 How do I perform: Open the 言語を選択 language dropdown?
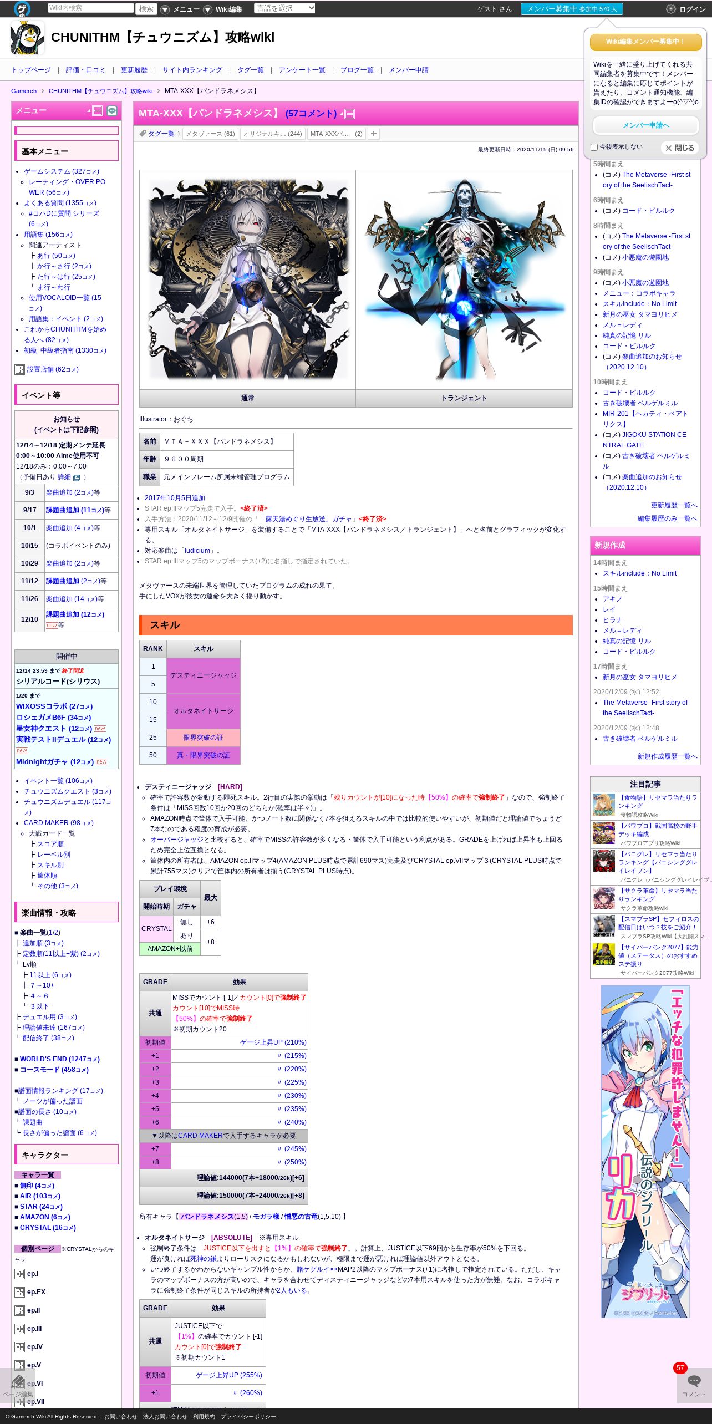[284, 8]
